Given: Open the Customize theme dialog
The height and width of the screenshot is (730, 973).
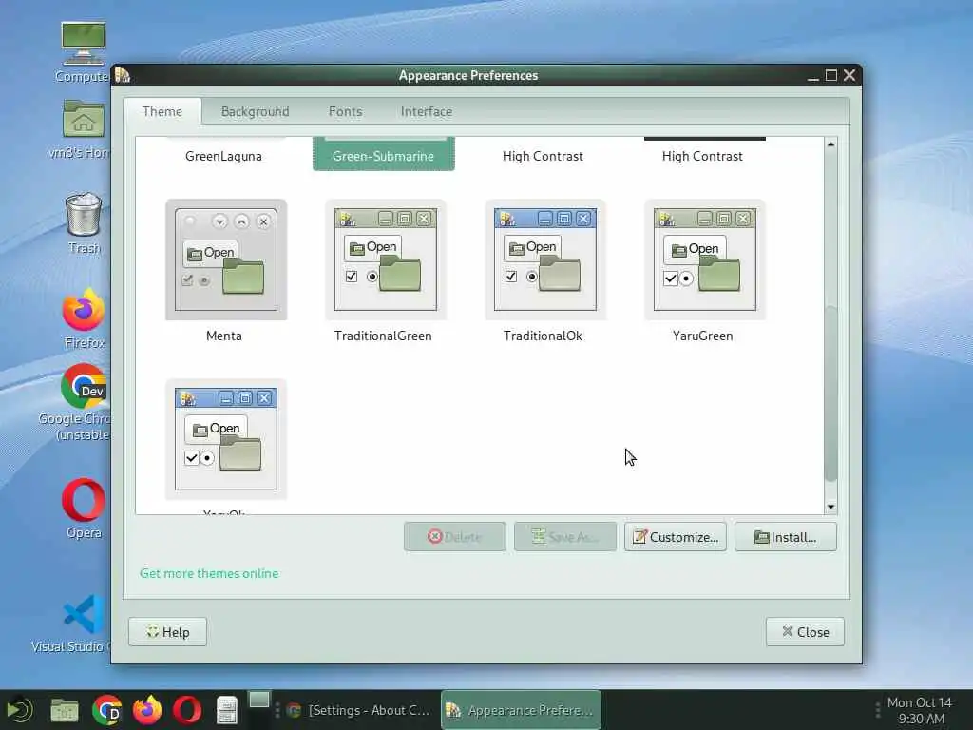Looking at the screenshot, I should (676, 537).
